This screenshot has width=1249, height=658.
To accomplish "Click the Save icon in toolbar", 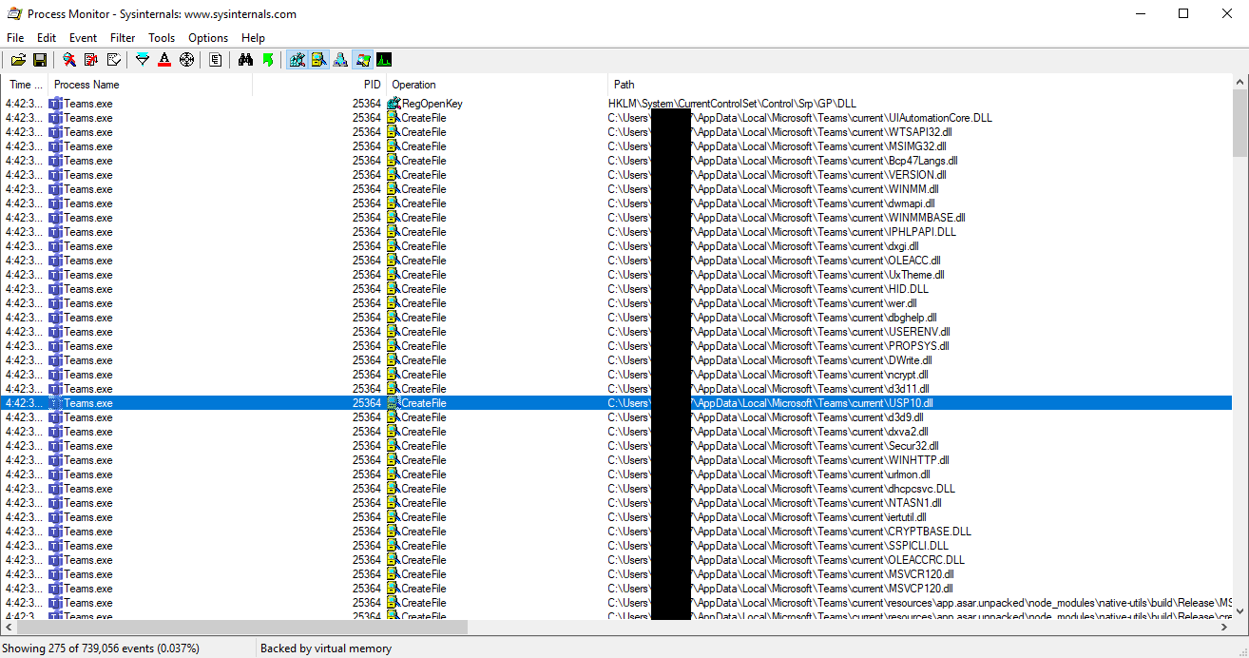I will pos(40,60).
